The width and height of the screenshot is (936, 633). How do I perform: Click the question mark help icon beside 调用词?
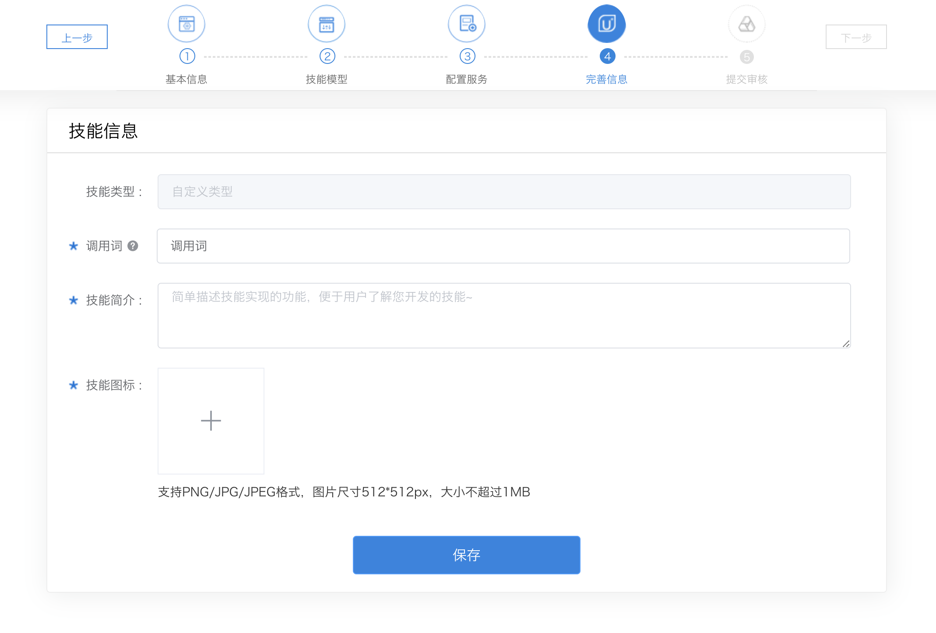(133, 246)
